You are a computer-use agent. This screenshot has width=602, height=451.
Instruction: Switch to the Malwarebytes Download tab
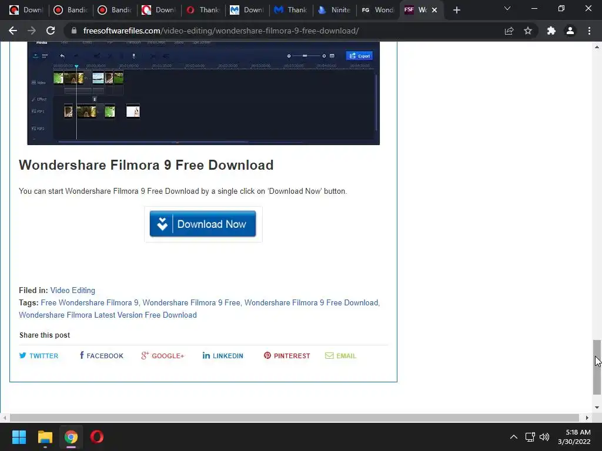(x=247, y=10)
